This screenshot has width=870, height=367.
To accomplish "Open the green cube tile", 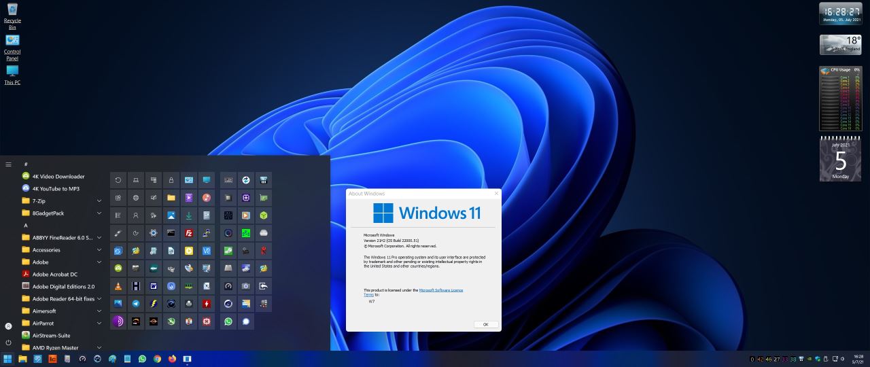I will point(264,215).
